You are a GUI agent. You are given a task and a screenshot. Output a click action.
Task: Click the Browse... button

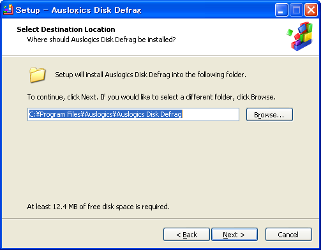click(x=269, y=115)
